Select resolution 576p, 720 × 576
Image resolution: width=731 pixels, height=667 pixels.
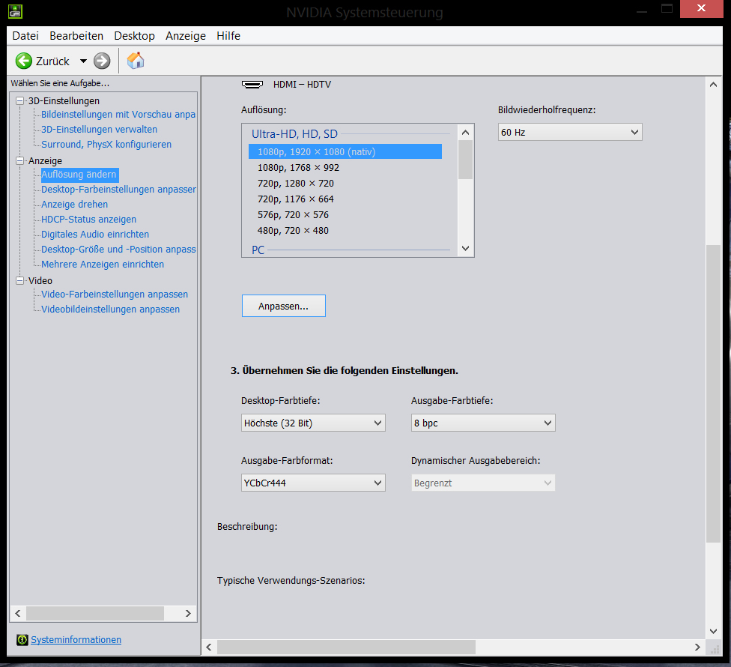293,215
